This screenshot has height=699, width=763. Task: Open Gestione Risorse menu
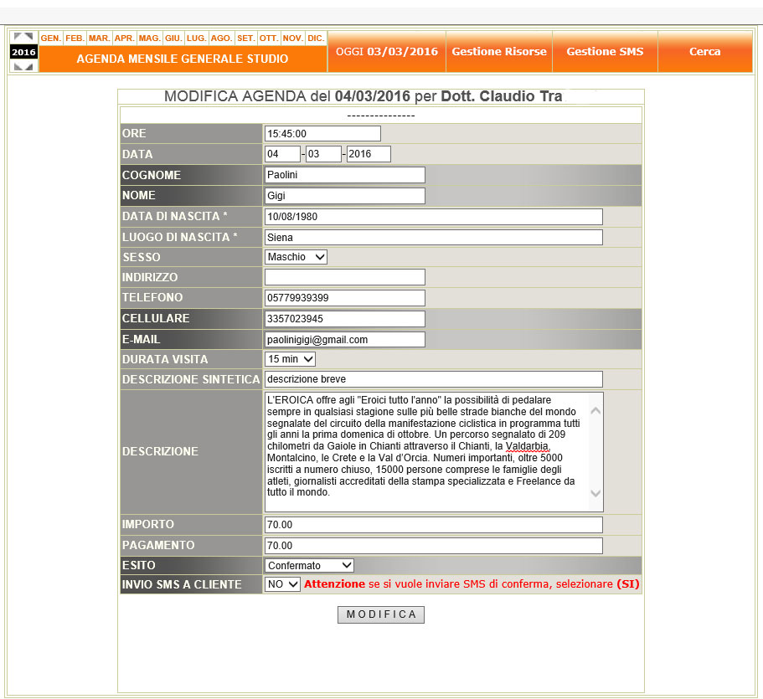click(x=499, y=52)
